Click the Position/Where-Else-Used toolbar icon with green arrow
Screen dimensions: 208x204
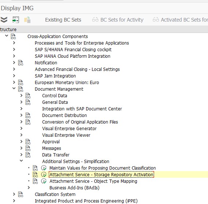coord(16,20)
